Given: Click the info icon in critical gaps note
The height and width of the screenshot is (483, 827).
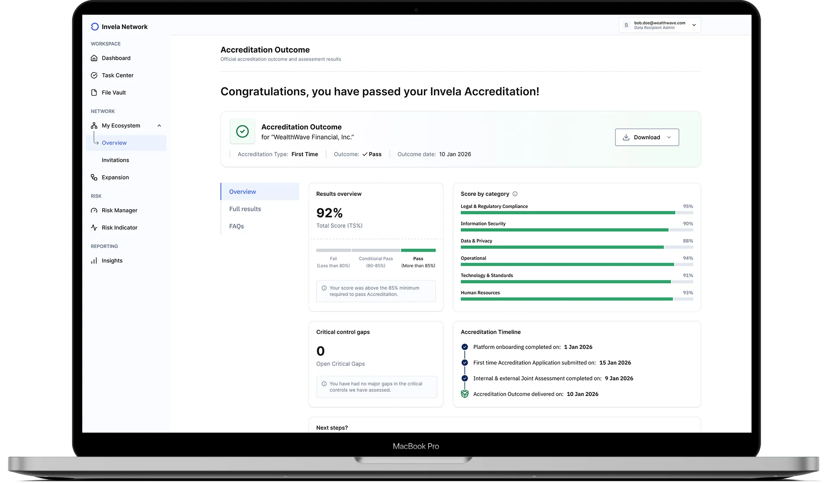Looking at the screenshot, I should pyautogui.click(x=324, y=384).
